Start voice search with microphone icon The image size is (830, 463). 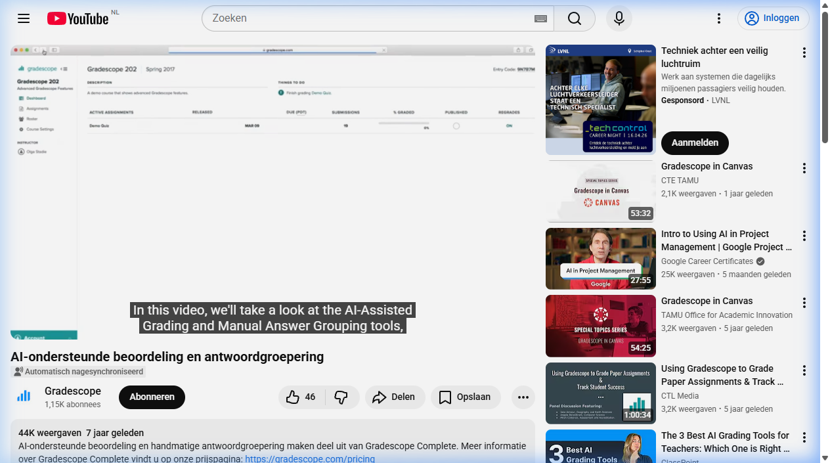tap(619, 18)
